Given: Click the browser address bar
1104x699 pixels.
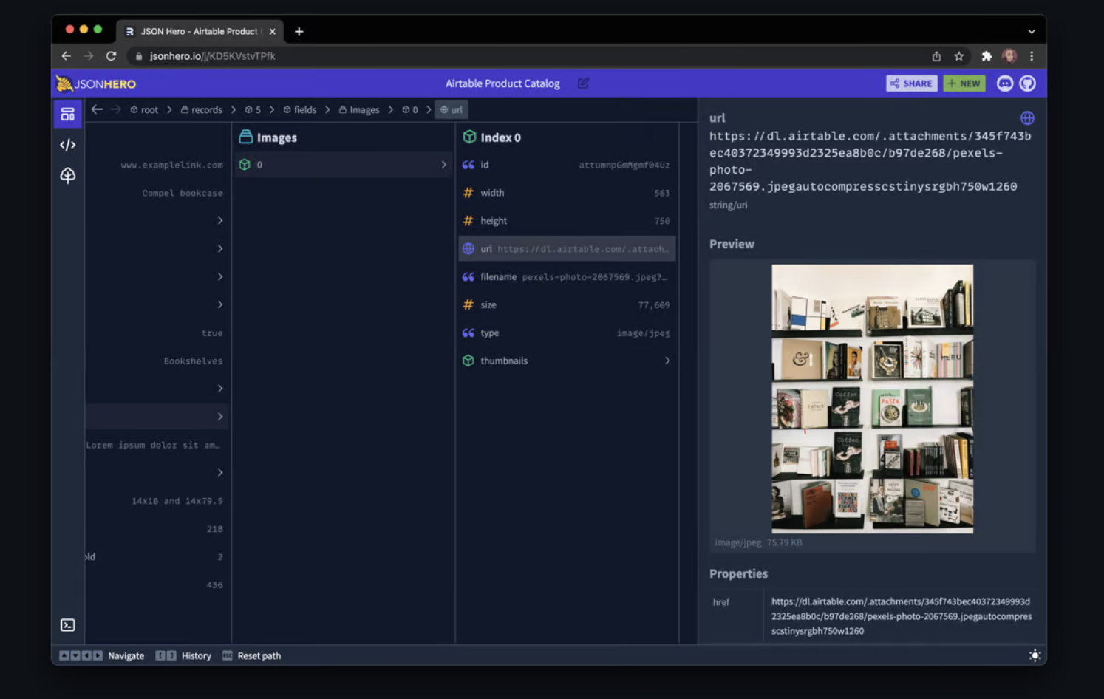Looking at the screenshot, I should pyautogui.click(x=525, y=56).
